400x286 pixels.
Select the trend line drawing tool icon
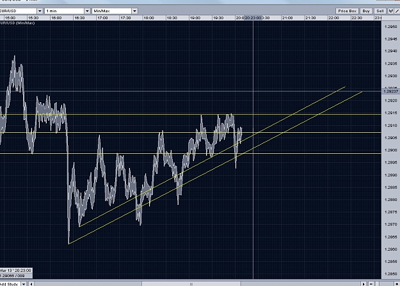click(397, 11)
